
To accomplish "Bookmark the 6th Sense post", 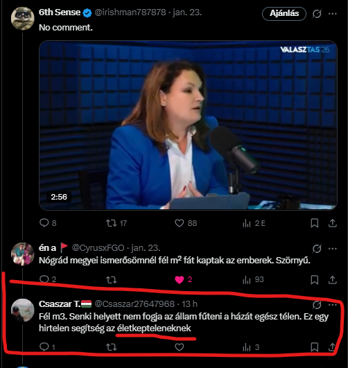I will click(315, 223).
